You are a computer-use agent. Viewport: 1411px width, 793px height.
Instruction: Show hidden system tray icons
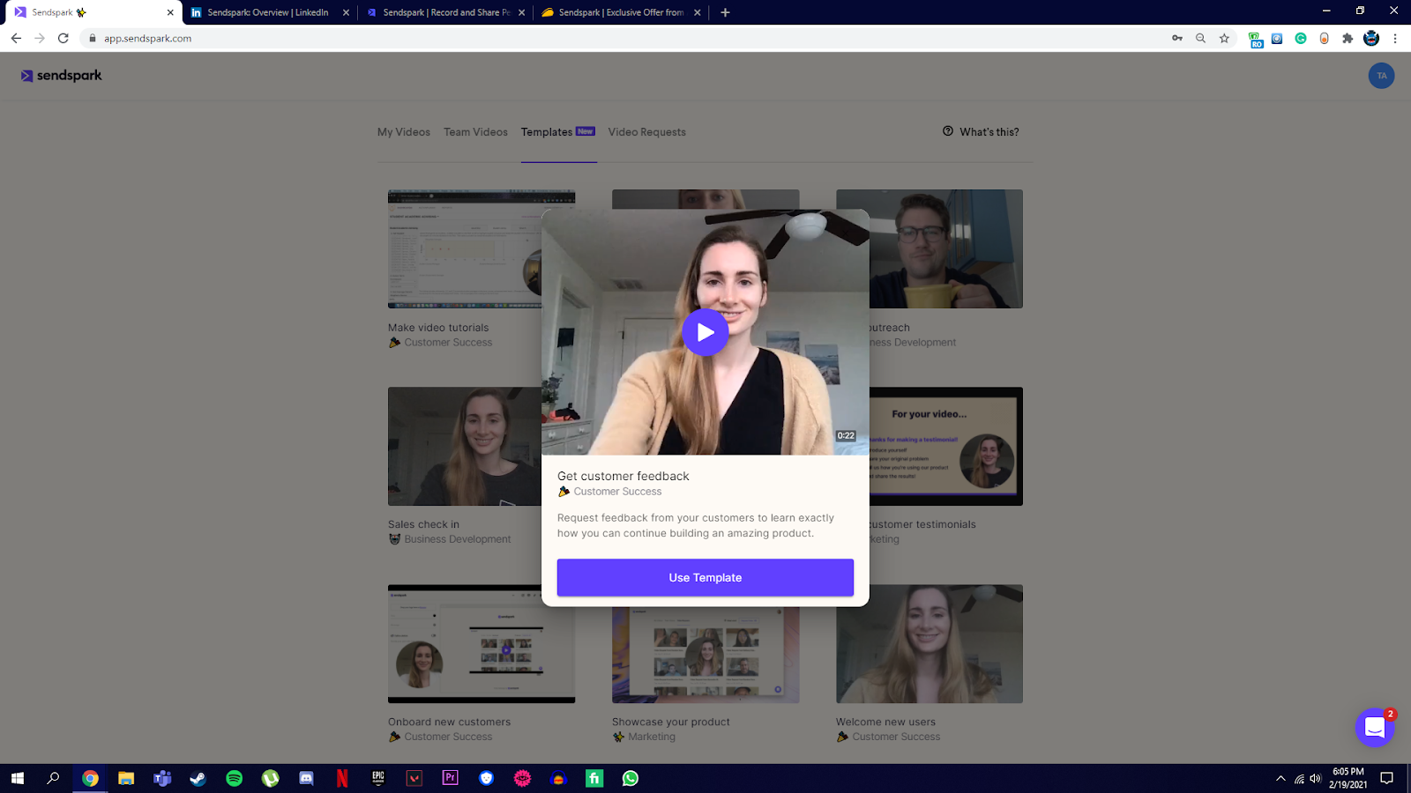[1280, 778]
